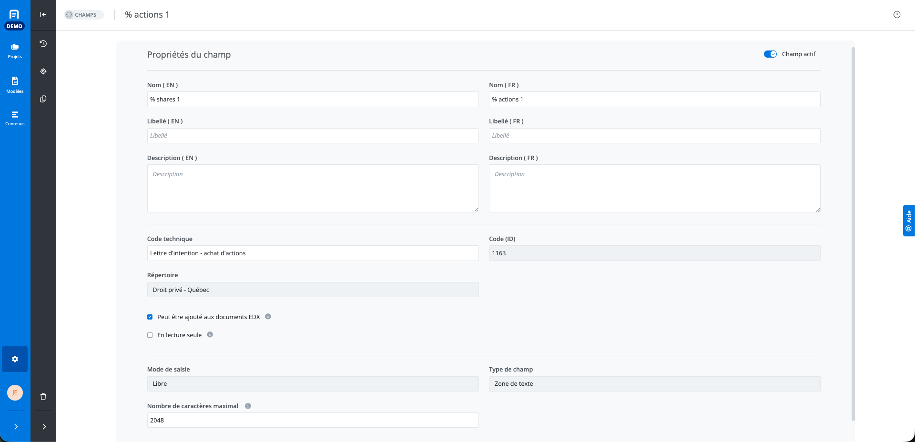Open the Projets section
This screenshot has height=442, width=915.
[x=15, y=51]
